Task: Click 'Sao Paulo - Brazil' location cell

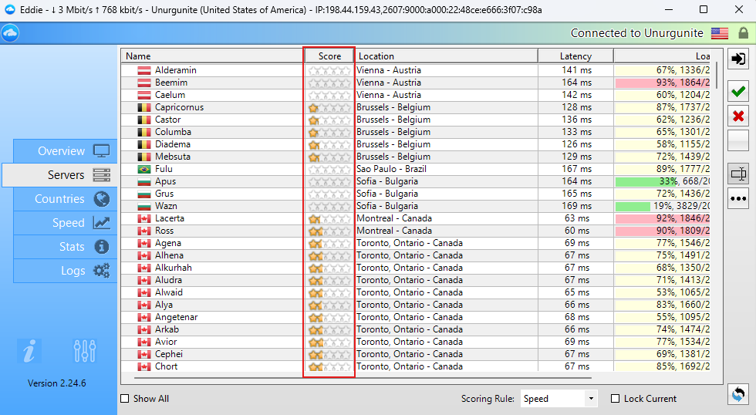Action: pyautogui.click(x=392, y=169)
